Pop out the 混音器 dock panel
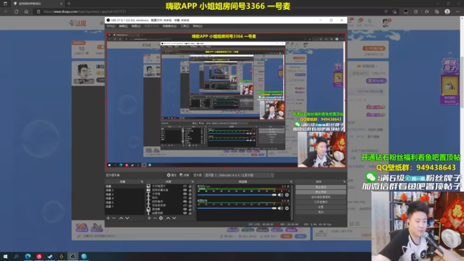The height and width of the screenshot is (261, 464). 291,182
